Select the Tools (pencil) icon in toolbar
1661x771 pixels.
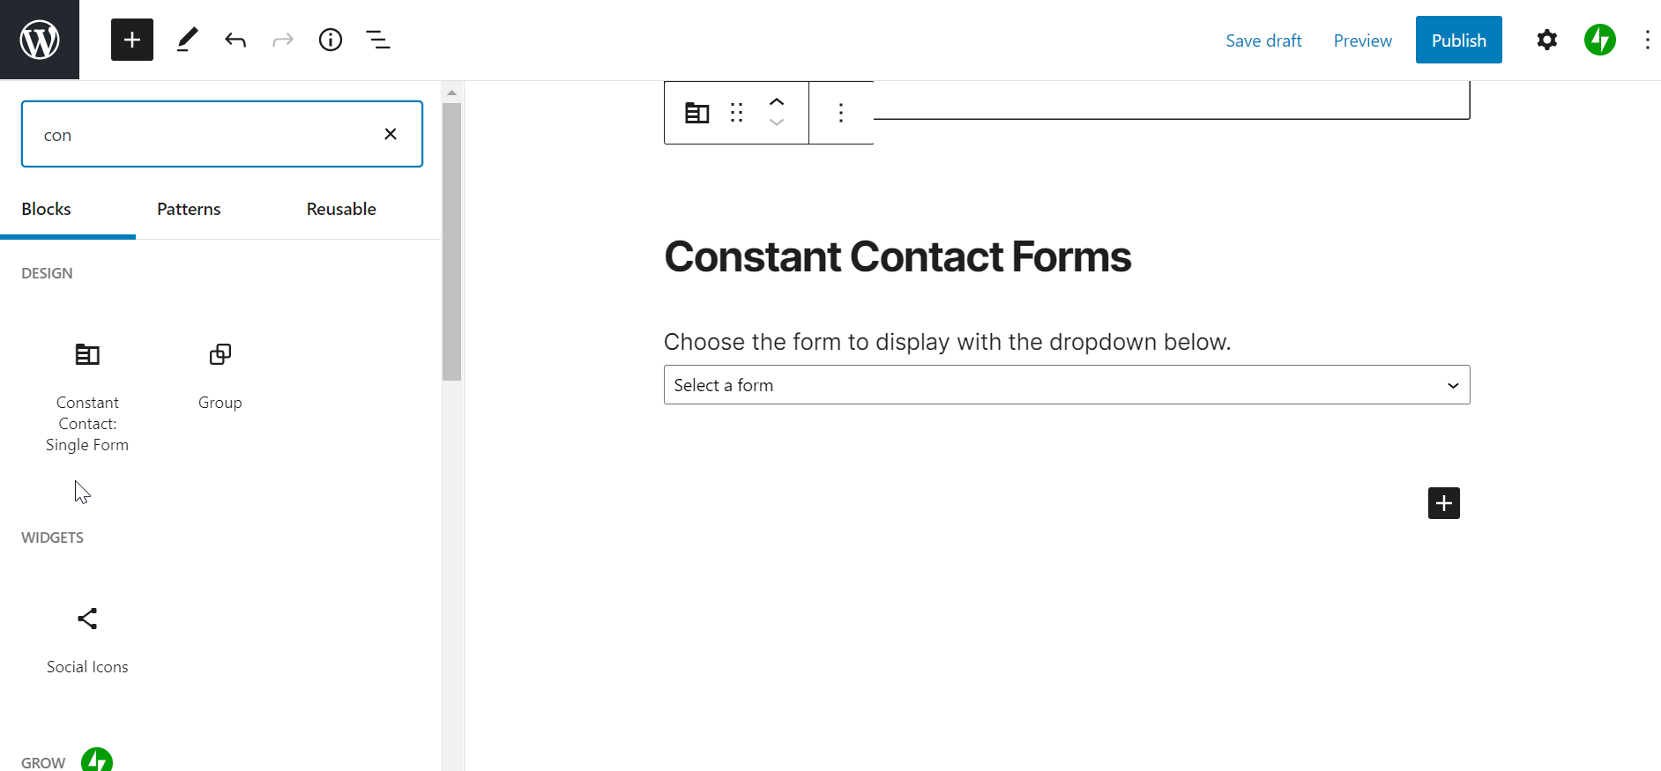(x=186, y=40)
